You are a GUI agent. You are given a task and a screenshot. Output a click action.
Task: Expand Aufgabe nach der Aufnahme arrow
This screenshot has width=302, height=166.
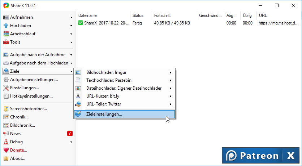[71, 55]
